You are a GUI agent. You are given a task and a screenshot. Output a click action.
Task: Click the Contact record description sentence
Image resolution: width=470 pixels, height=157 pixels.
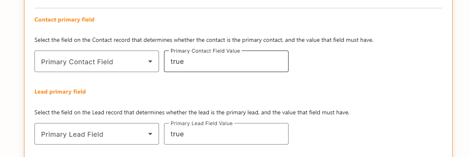pyautogui.click(x=204, y=40)
